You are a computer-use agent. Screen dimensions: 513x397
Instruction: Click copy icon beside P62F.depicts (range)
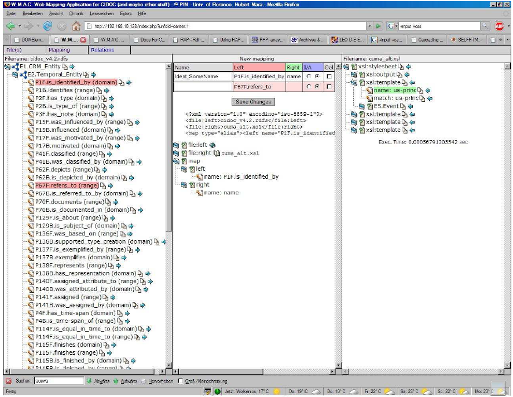tap(97, 170)
